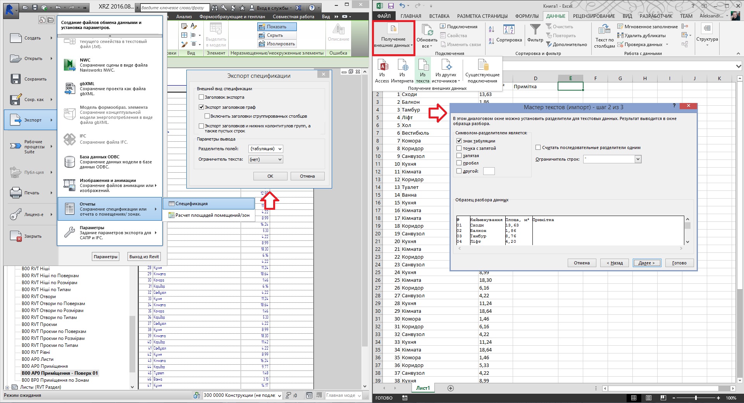
Task: Click the Создать new file icon
Action: [x=15, y=38]
